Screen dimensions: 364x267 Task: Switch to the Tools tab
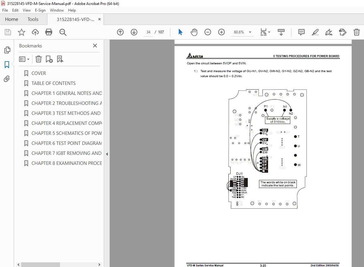tap(33, 19)
